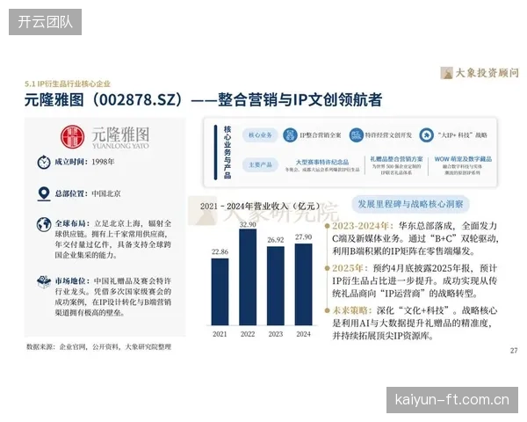Click the text IP整合营销全案

[x=321, y=135]
